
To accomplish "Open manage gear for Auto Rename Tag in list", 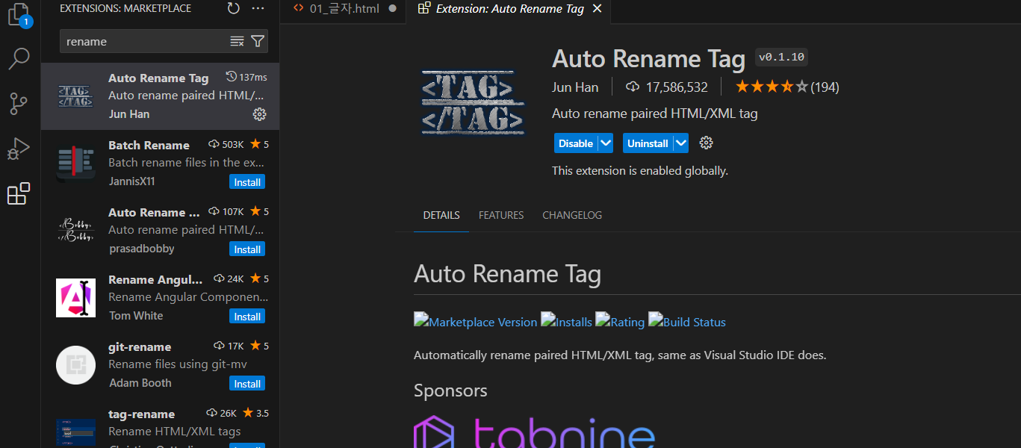I will point(259,114).
